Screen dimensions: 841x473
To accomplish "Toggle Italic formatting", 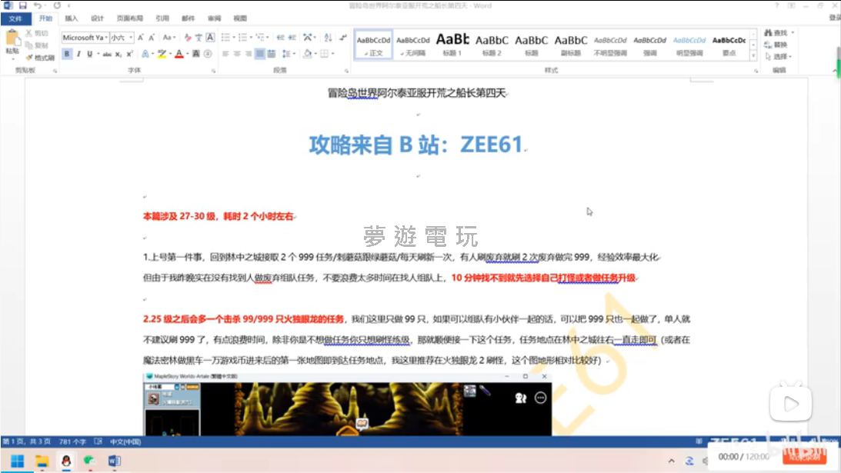I will (78, 54).
